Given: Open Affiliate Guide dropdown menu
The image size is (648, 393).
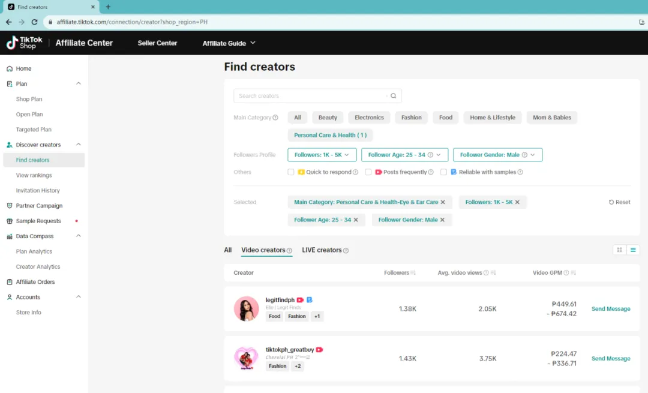Looking at the screenshot, I should [x=229, y=43].
